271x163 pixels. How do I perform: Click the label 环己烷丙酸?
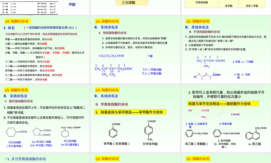point(70,141)
